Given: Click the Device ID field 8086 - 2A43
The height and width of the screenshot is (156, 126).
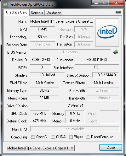Looking at the screenshot, I should pos(41,60).
